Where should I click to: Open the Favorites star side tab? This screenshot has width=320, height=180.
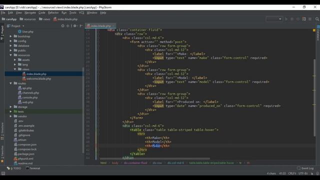coord(2,154)
